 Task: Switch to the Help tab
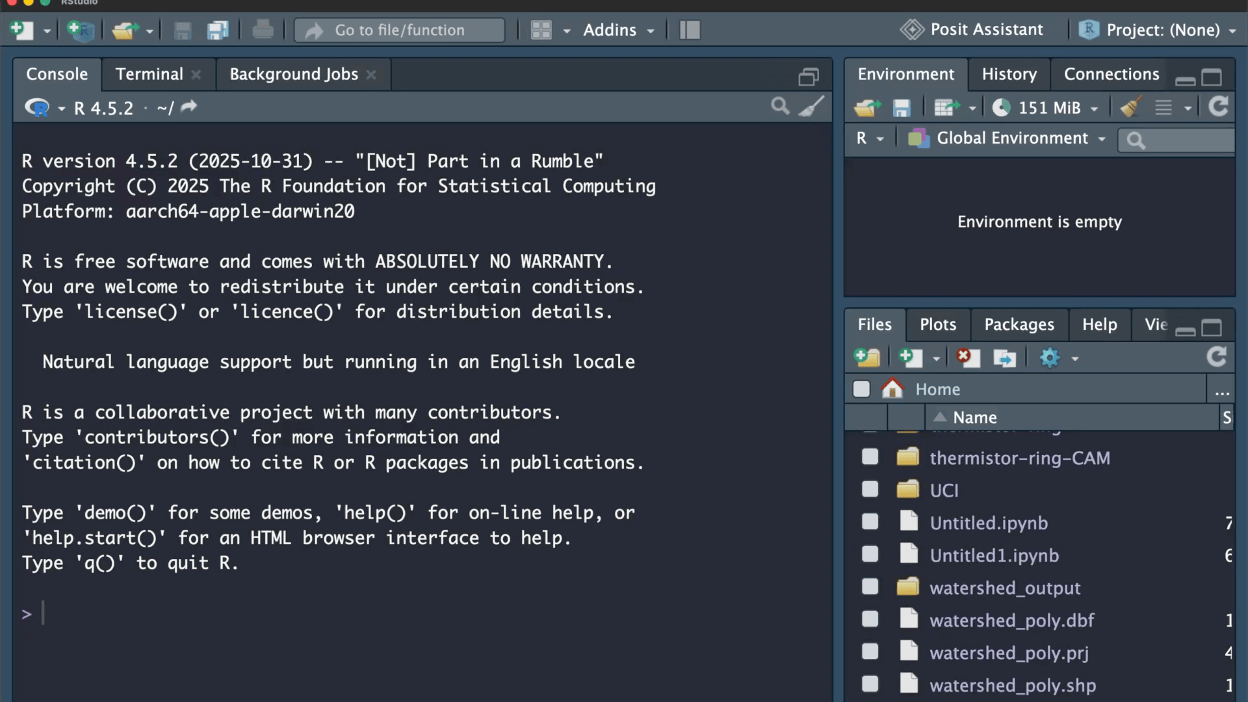(x=1099, y=324)
